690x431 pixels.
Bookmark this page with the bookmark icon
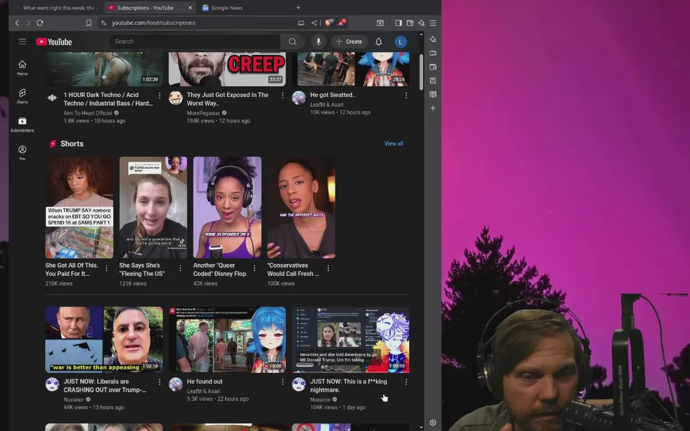(x=89, y=23)
